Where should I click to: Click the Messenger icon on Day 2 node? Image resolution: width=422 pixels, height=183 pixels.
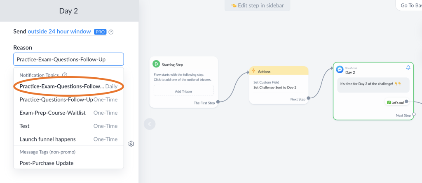point(340,69)
